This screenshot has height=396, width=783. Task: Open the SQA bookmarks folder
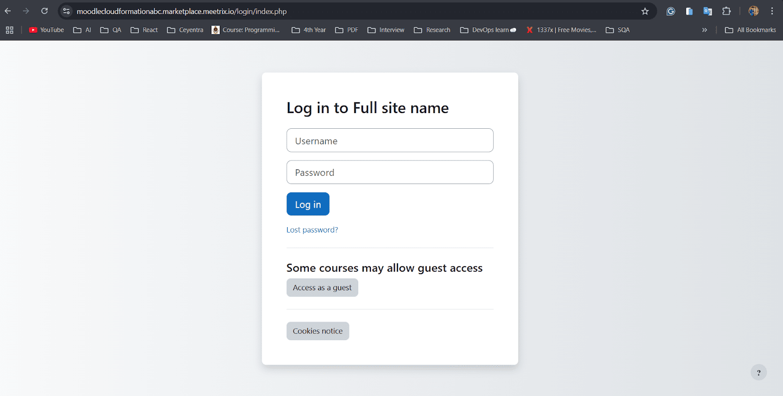click(618, 30)
